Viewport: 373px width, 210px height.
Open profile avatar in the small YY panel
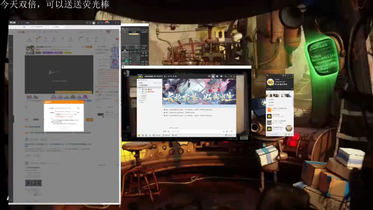[270, 83]
